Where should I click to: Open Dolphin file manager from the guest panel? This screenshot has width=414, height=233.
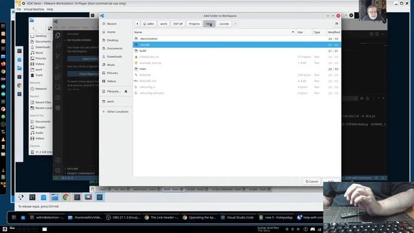pos(54,197)
